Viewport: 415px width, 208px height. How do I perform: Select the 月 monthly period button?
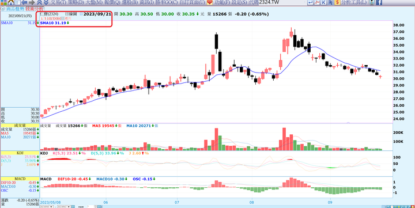[69, 18]
